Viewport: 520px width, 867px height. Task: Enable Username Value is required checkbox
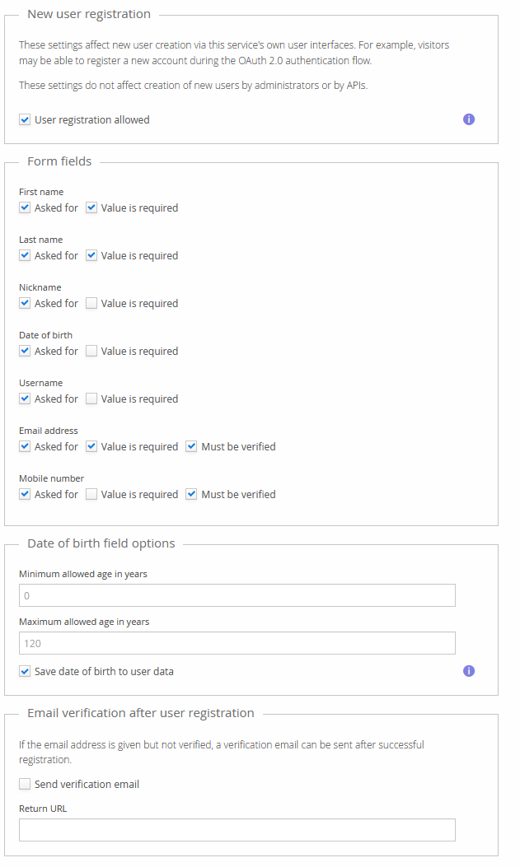91,399
